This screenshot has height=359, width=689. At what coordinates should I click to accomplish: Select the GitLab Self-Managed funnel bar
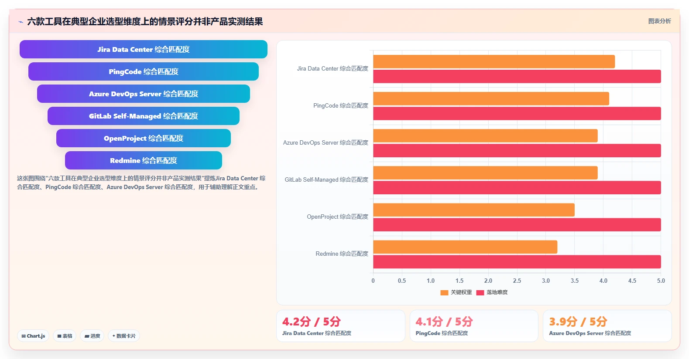(x=144, y=116)
